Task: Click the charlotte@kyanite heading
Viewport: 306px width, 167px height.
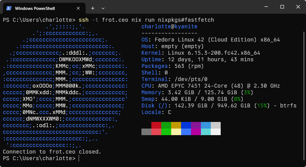Action: pos(170,26)
